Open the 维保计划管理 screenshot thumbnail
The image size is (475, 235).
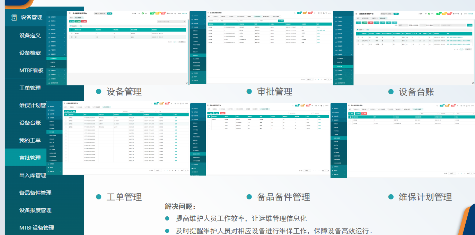point(403,140)
